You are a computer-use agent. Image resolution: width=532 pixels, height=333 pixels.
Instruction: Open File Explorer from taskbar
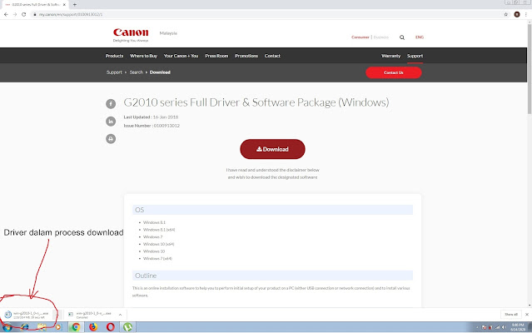point(42,327)
